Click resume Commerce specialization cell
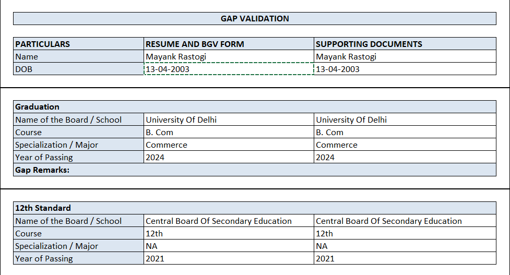The image size is (510, 275). (x=229, y=145)
